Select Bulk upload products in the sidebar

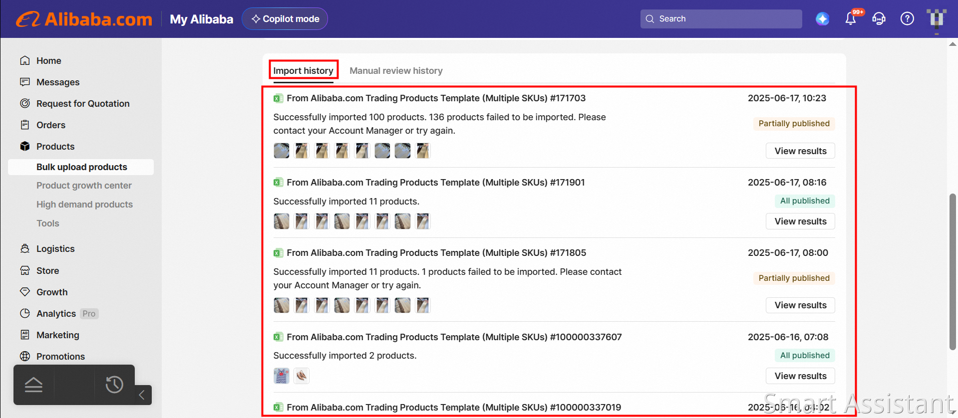click(81, 167)
